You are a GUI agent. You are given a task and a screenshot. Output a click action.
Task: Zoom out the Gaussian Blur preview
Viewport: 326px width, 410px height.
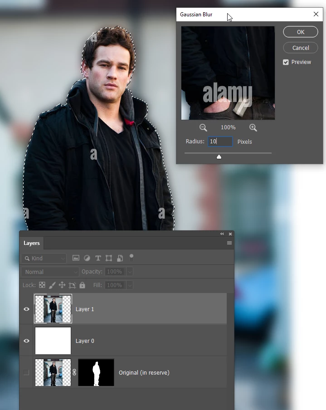tap(203, 127)
